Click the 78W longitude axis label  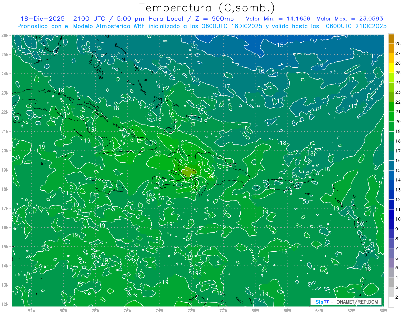click(x=95, y=310)
